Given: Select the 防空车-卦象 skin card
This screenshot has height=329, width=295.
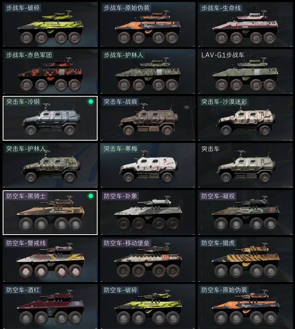Looking at the screenshot, I should click(148, 213).
